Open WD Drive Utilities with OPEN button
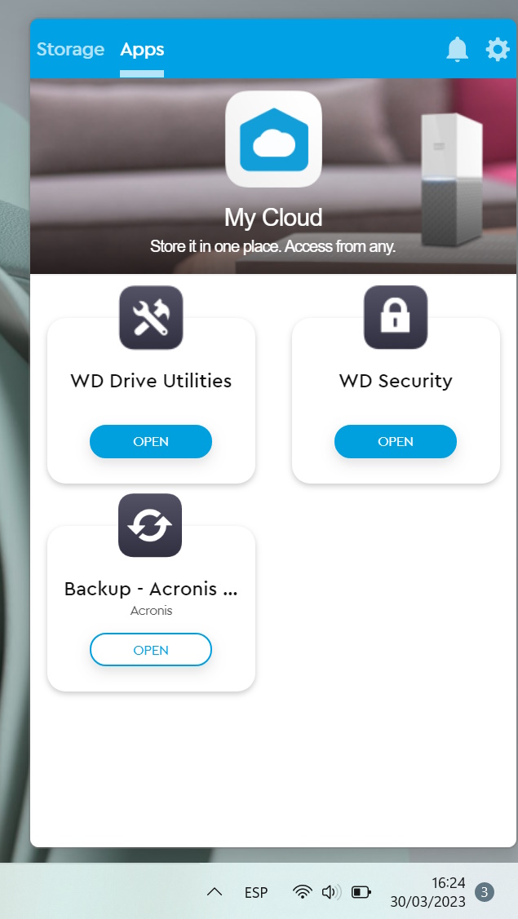Screen dimensions: 518x919 (151, 441)
